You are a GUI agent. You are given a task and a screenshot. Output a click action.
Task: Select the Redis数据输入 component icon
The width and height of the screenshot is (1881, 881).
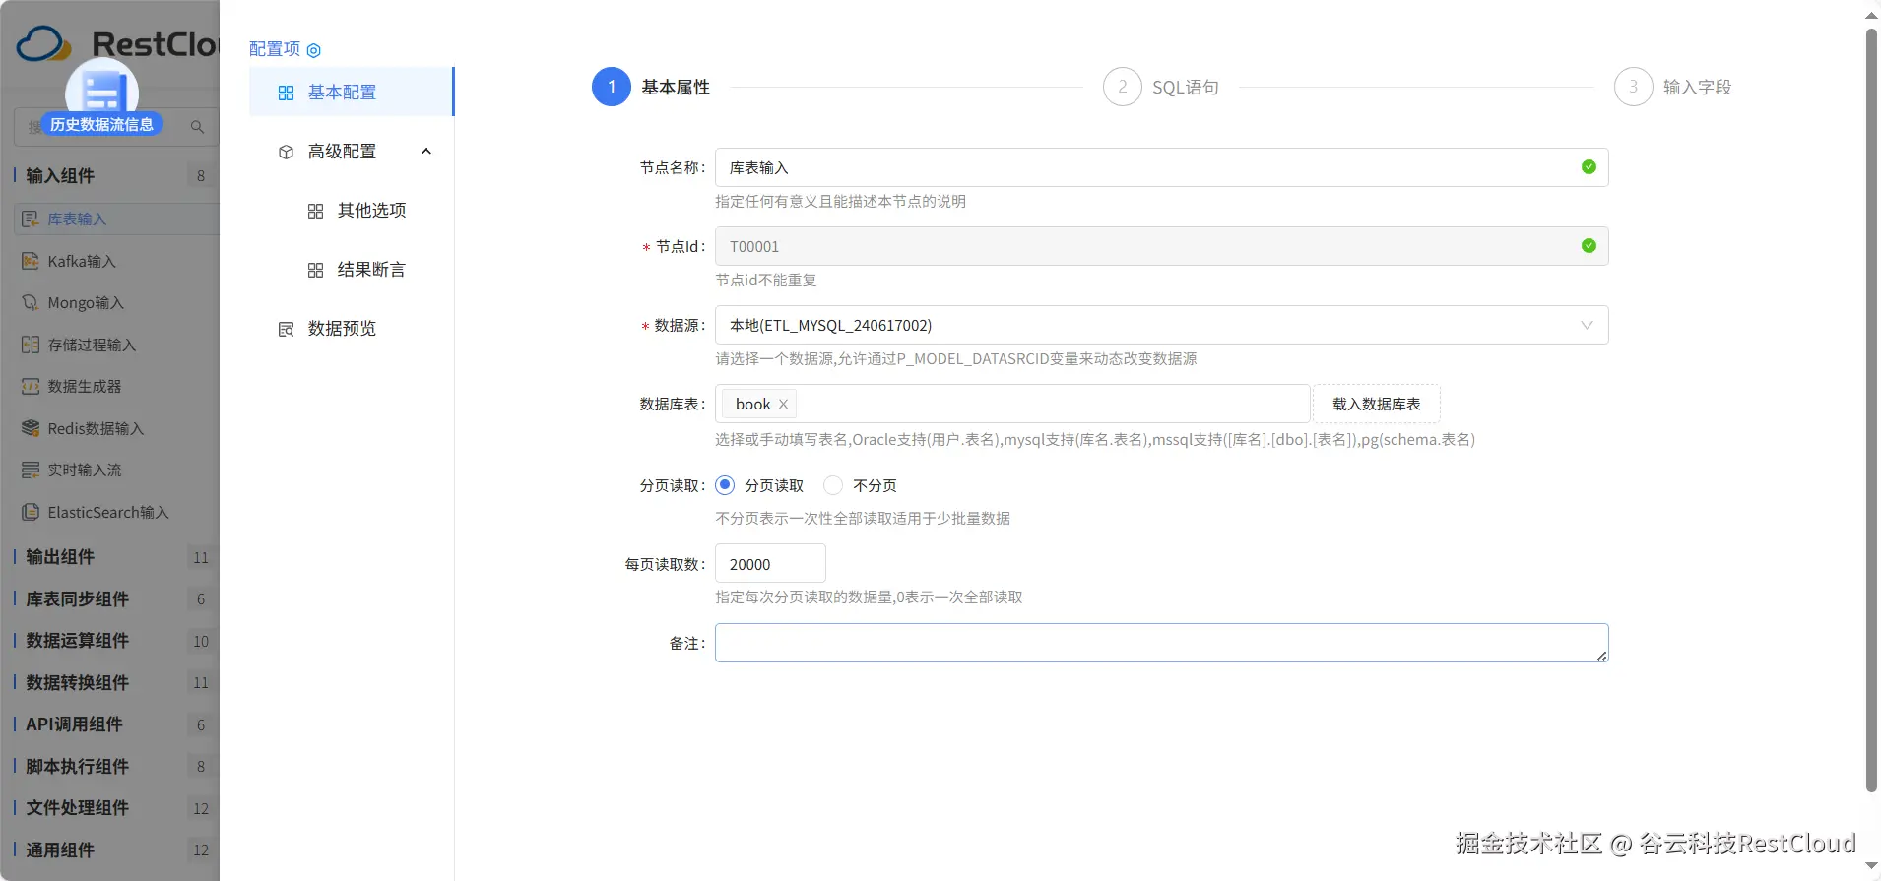pyautogui.click(x=31, y=428)
